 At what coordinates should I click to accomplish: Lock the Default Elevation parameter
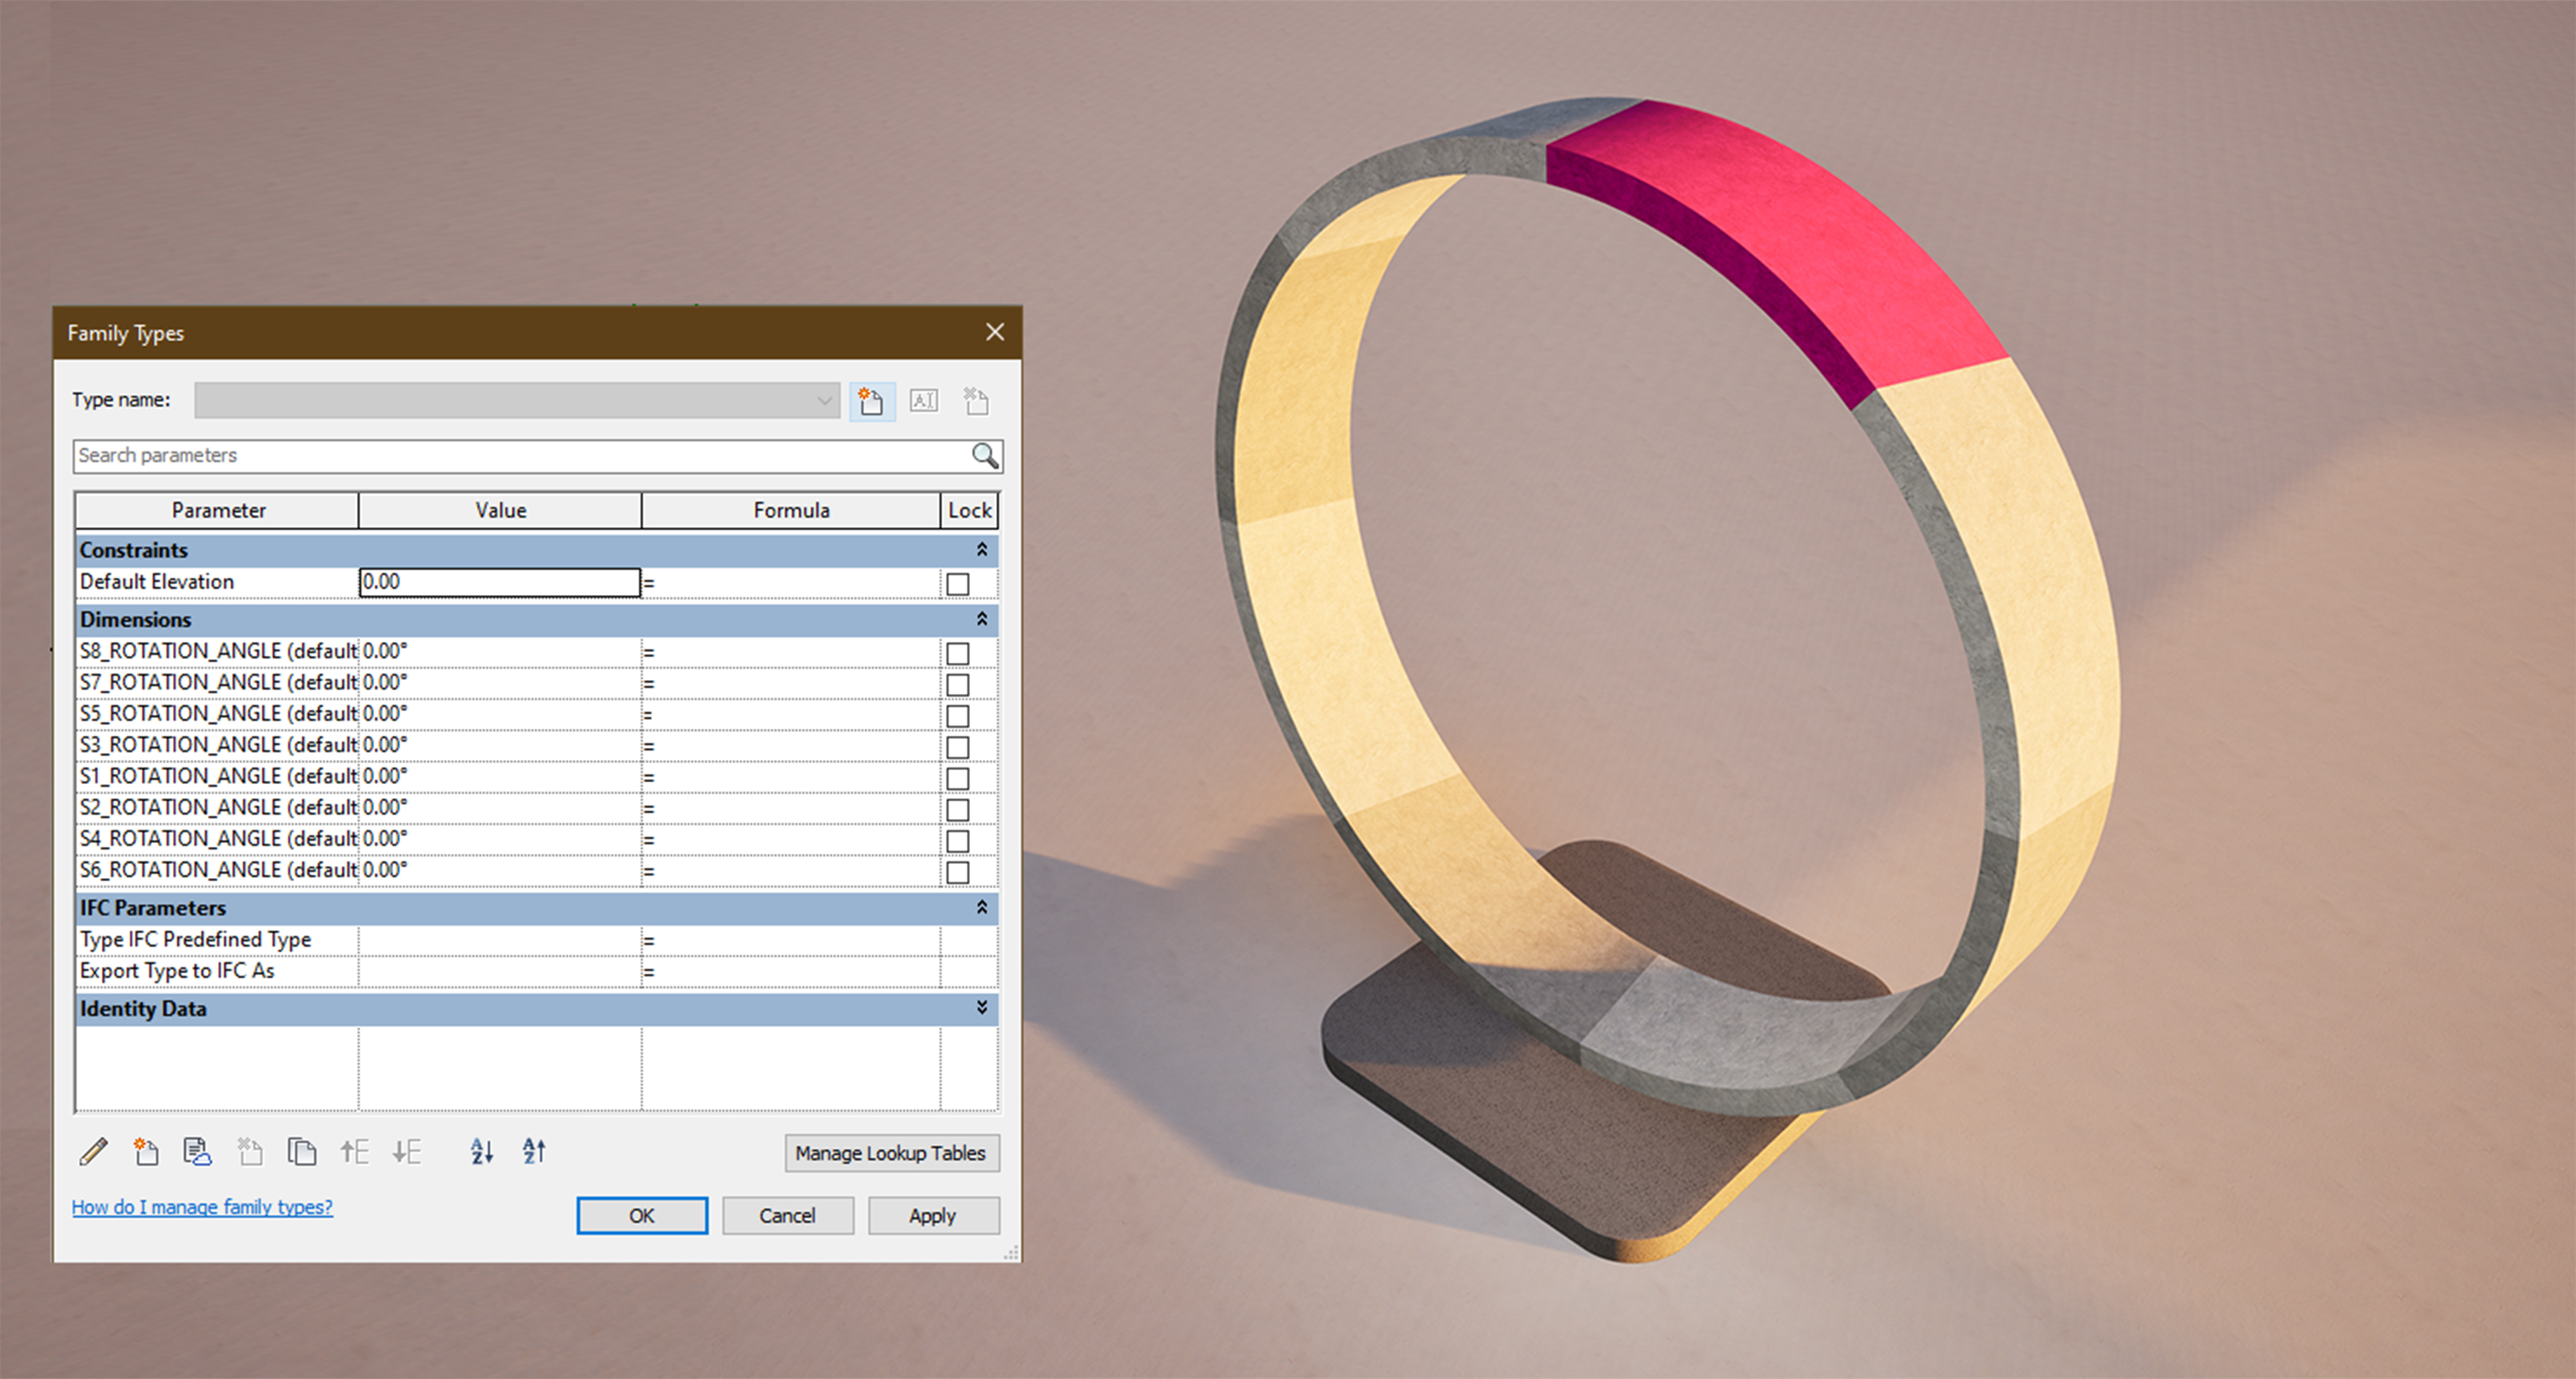tap(958, 583)
